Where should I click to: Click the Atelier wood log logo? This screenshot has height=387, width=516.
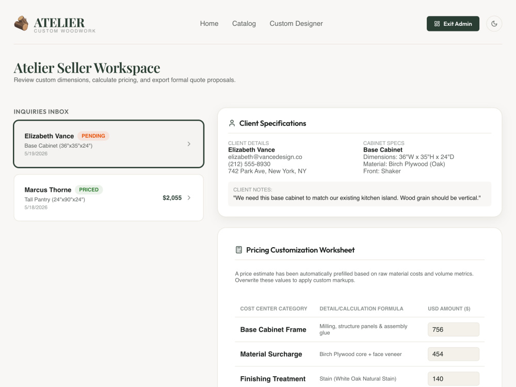tap(21, 23)
